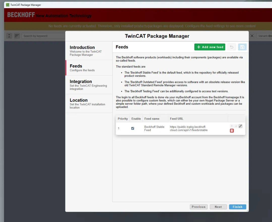Delete the Beckhoff Stable Feed with trash icon
272x222 pixels.
click(232, 131)
